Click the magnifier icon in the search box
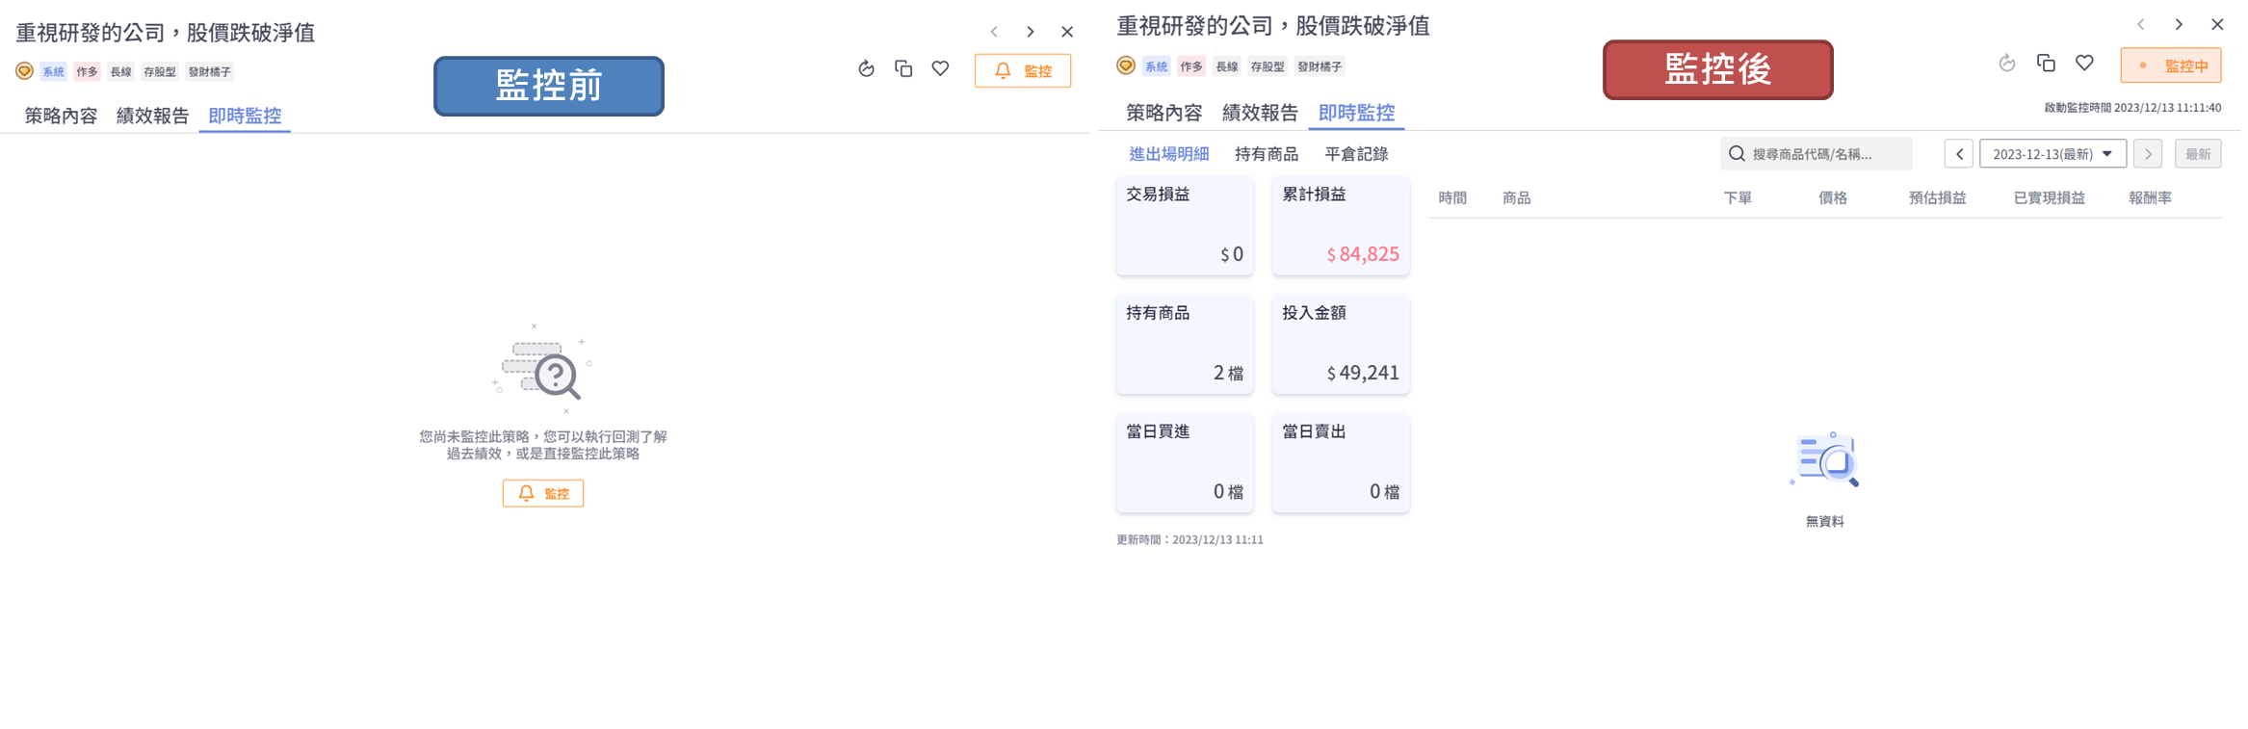This screenshot has width=2248, height=729. point(1737,154)
